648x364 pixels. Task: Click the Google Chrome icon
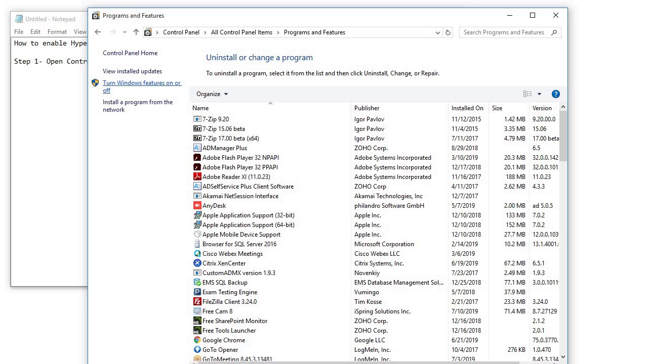197,340
